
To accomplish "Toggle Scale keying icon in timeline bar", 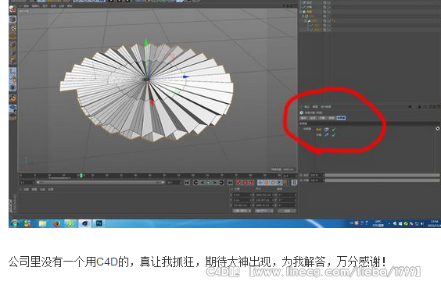I will 267,183.
